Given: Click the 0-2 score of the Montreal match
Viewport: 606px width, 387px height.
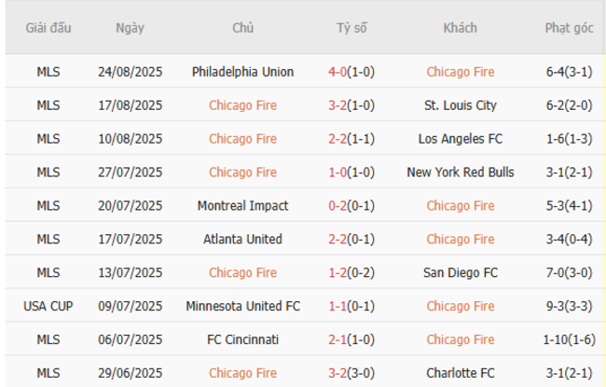Looking at the screenshot, I should point(338,206).
